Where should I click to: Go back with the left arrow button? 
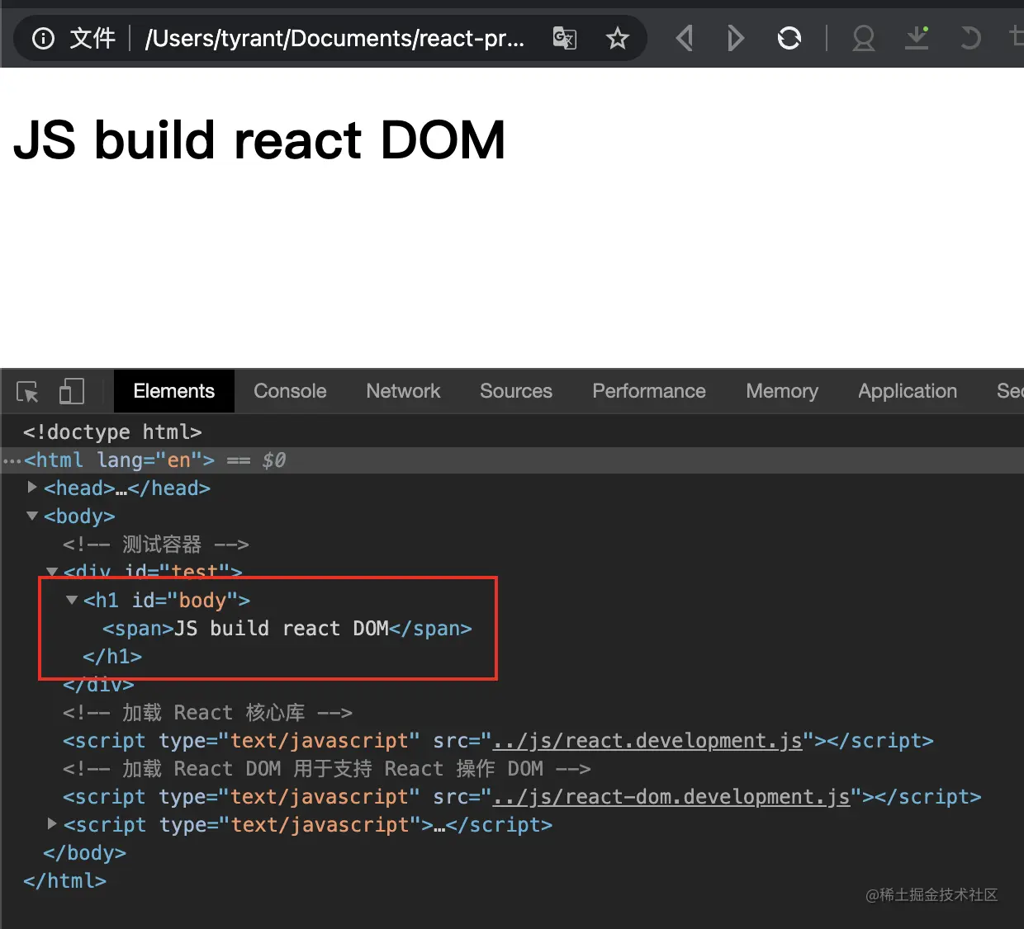pos(685,38)
